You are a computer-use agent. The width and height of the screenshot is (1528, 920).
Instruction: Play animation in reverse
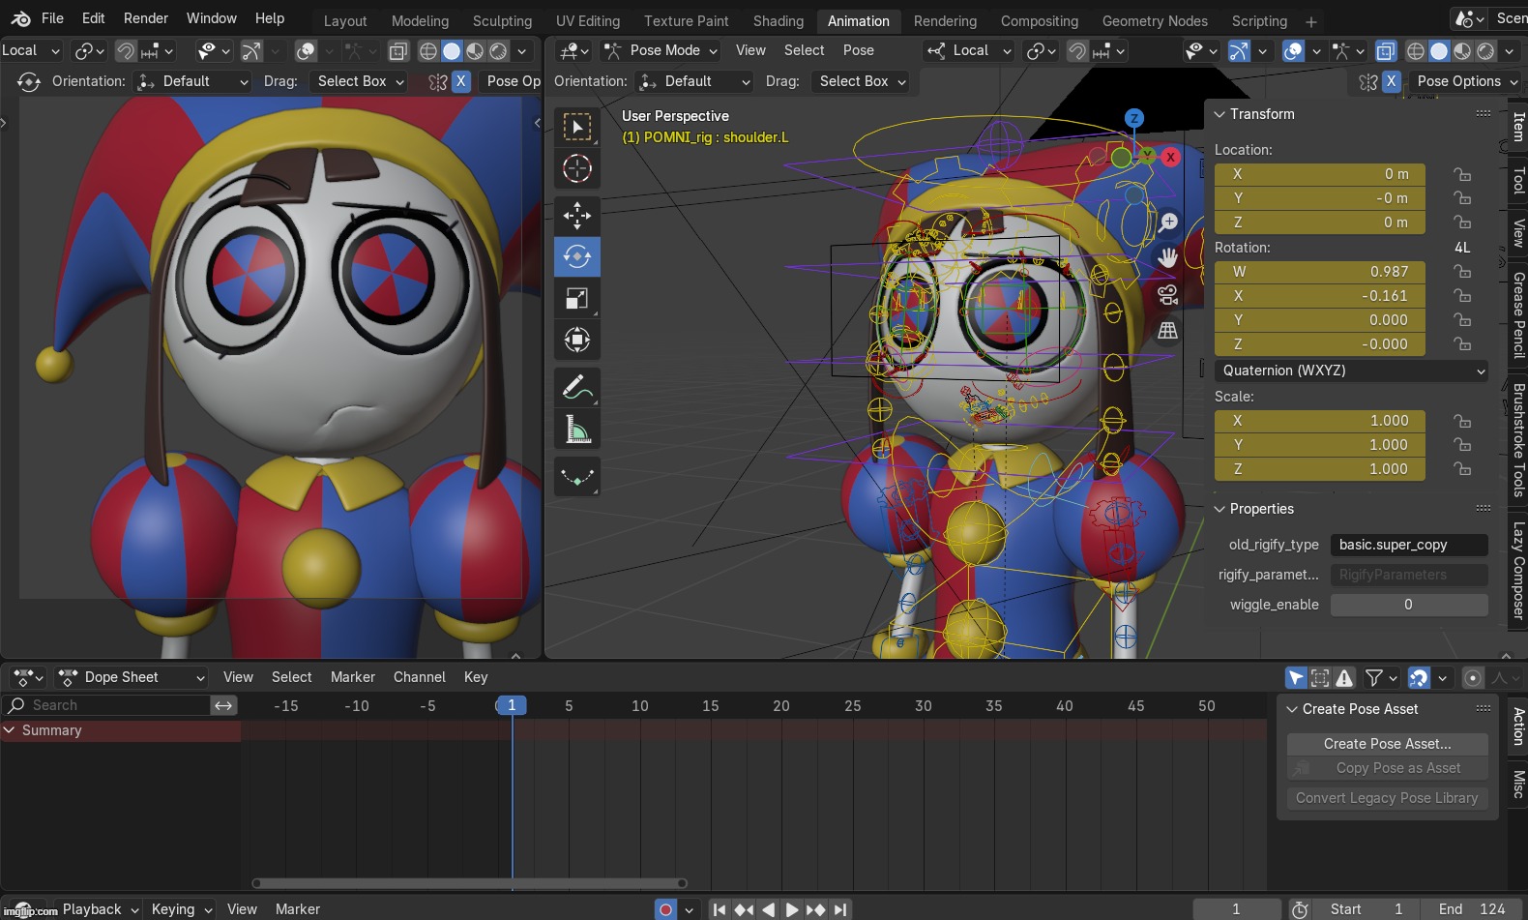tap(768, 909)
